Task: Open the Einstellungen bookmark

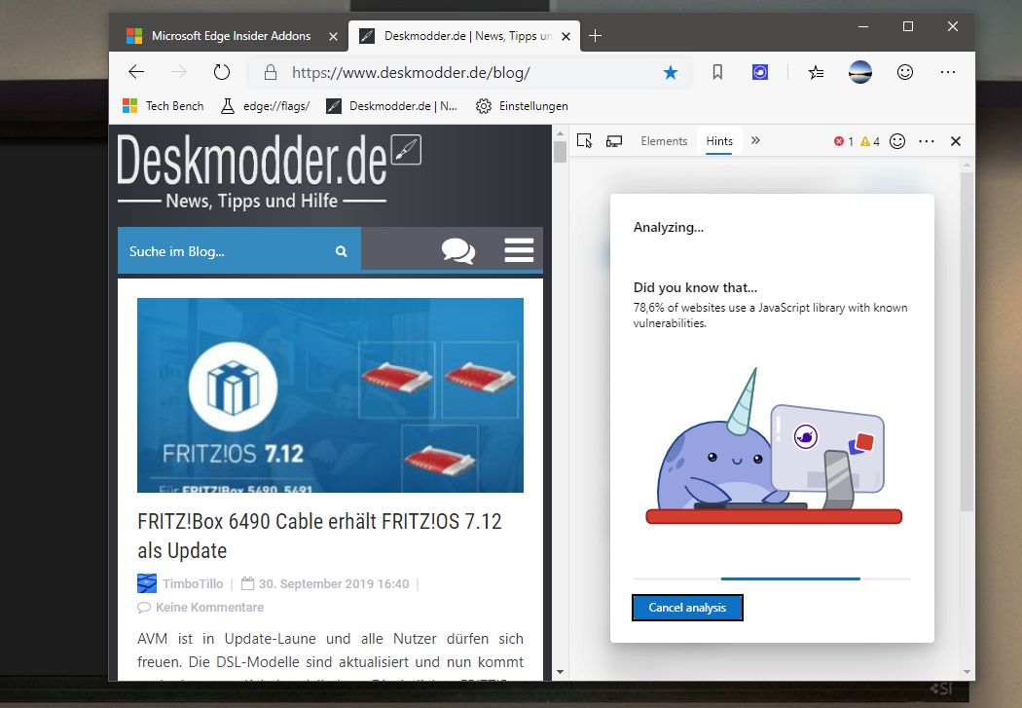Action: (x=522, y=105)
